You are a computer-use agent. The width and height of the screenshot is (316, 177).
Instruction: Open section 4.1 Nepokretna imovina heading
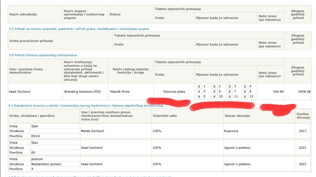click(x=86, y=106)
